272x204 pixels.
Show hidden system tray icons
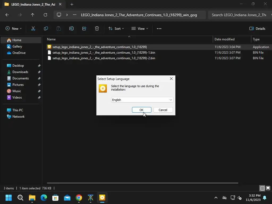216,198
